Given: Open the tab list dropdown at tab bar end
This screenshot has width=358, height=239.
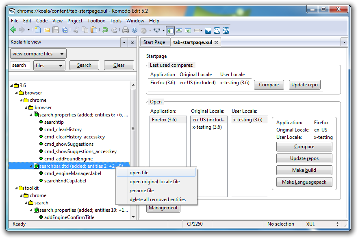Looking at the screenshot, I should (344, 42).
